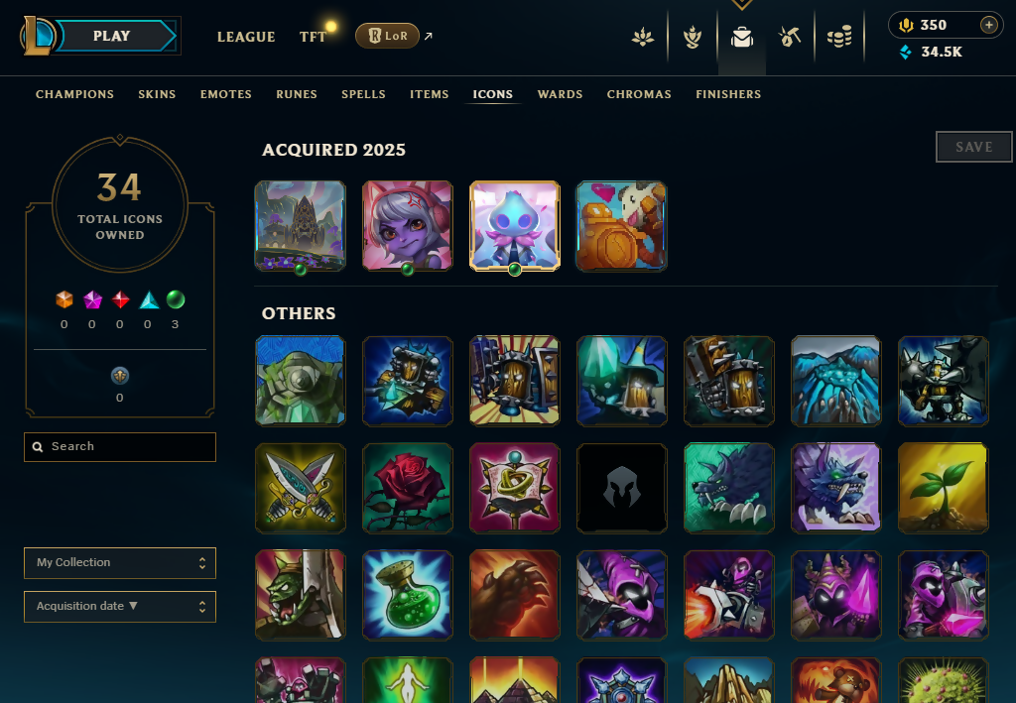Select the red rose summoner icon
This screenshot has width=1016, height=703.
(x=408, y=488)
